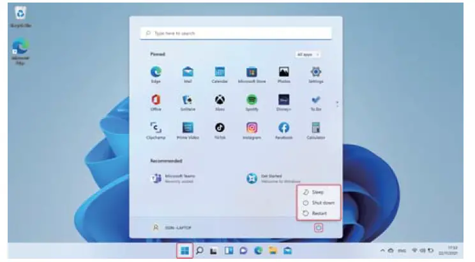Launch Edge from the taskbar

tap(258, 251)
